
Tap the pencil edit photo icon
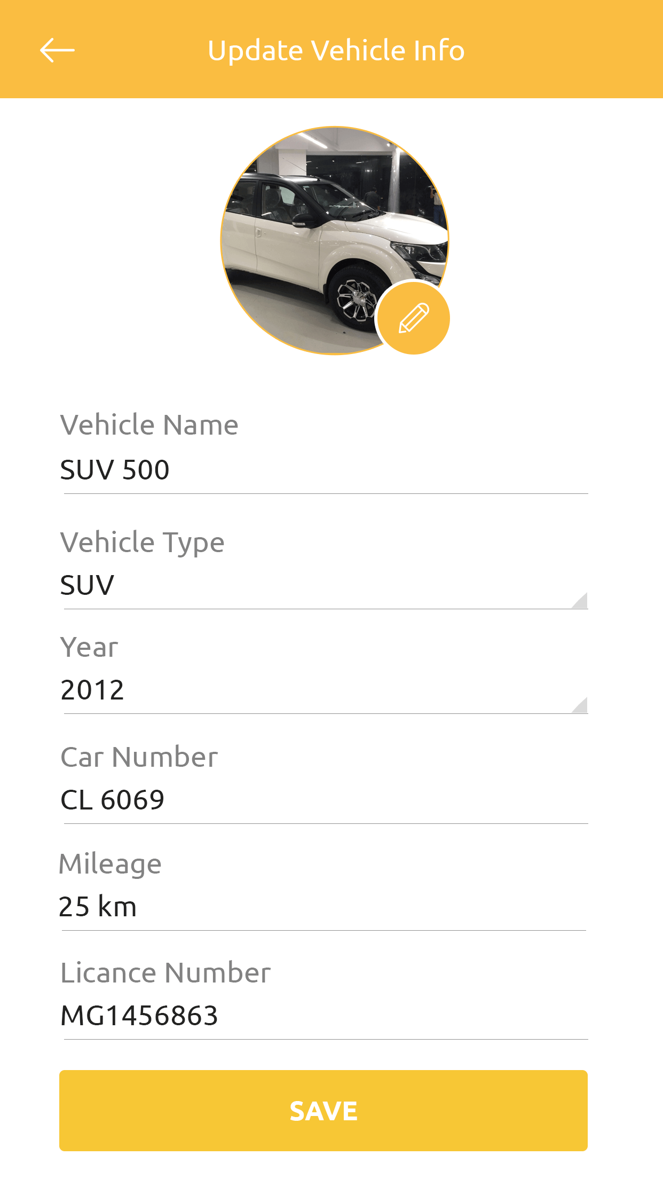(x=414, y=318)
